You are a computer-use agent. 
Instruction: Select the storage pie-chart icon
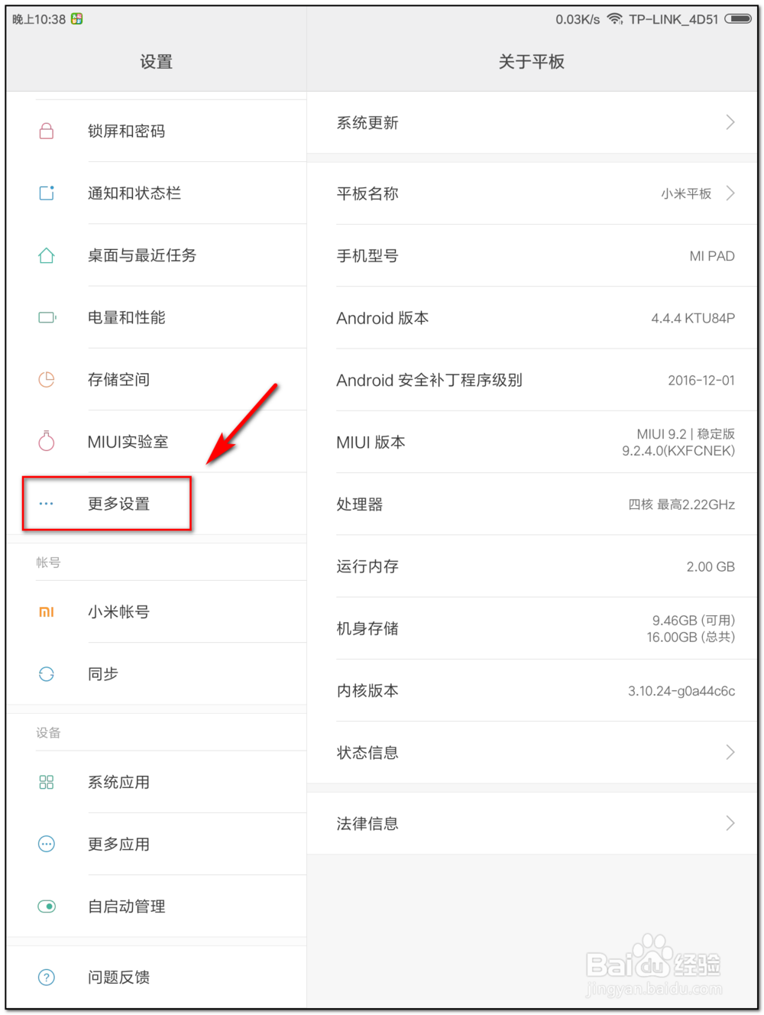click(x=47, y=380)
